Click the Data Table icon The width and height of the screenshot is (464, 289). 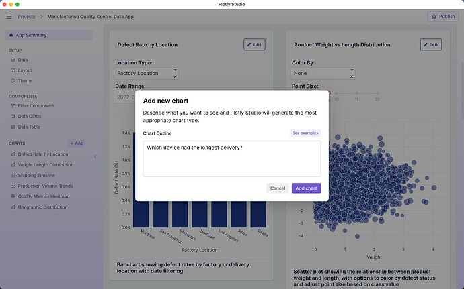[x=13, y=127]
